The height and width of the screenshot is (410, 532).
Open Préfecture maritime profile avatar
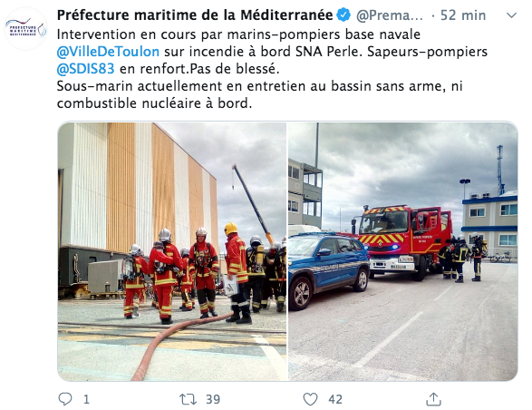coord(25,29)
